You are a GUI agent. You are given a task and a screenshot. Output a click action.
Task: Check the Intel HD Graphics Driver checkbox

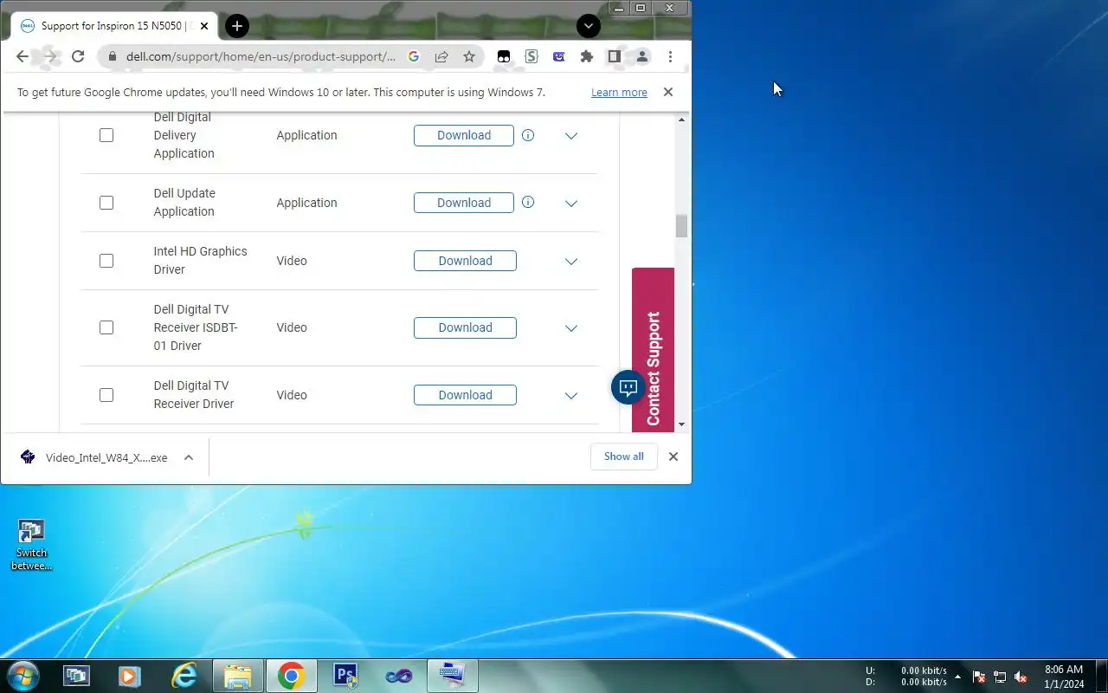click(x=106, y=261)
